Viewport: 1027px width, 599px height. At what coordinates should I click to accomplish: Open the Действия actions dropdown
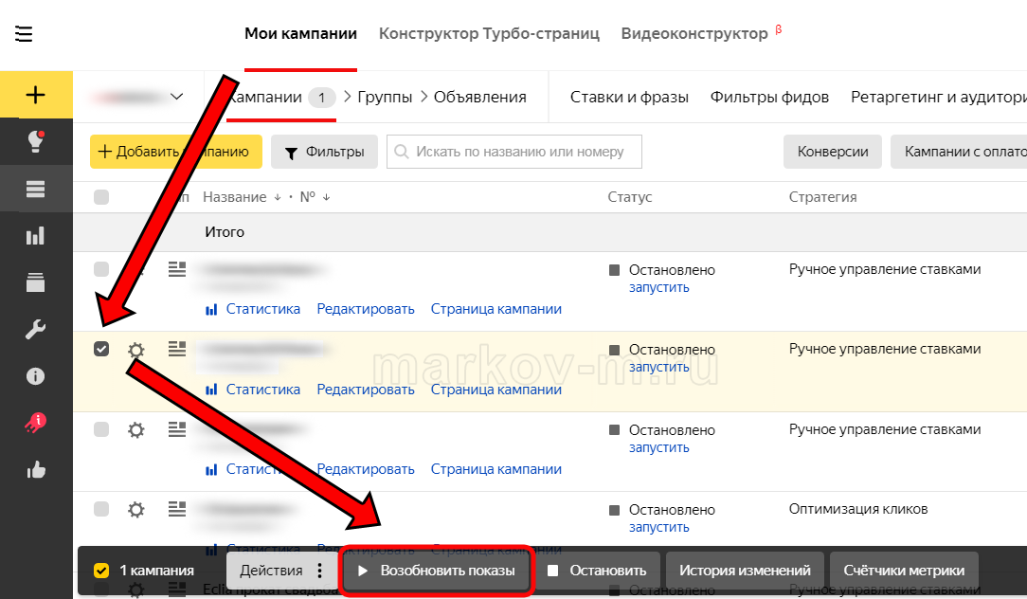281,571
